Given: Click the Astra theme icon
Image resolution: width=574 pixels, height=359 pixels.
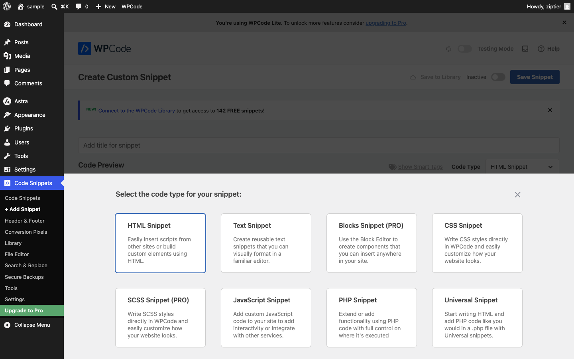Looking at the screenshot, I should 7,101.
